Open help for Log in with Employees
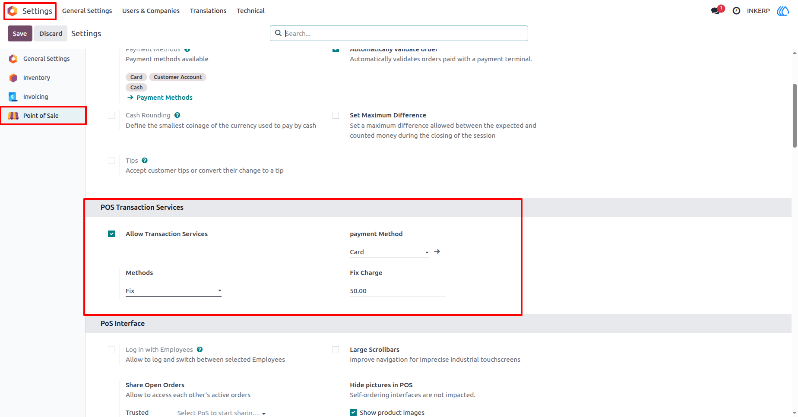The image size is (798, 417). pos(199,350)
